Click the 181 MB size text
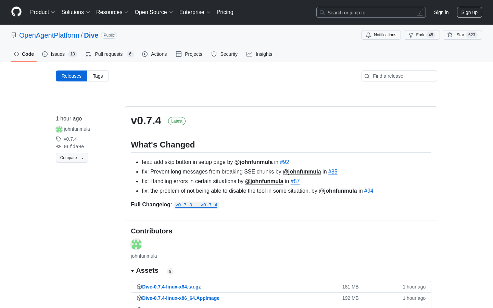Screen dimensions: 493x308 click(350, 287)
